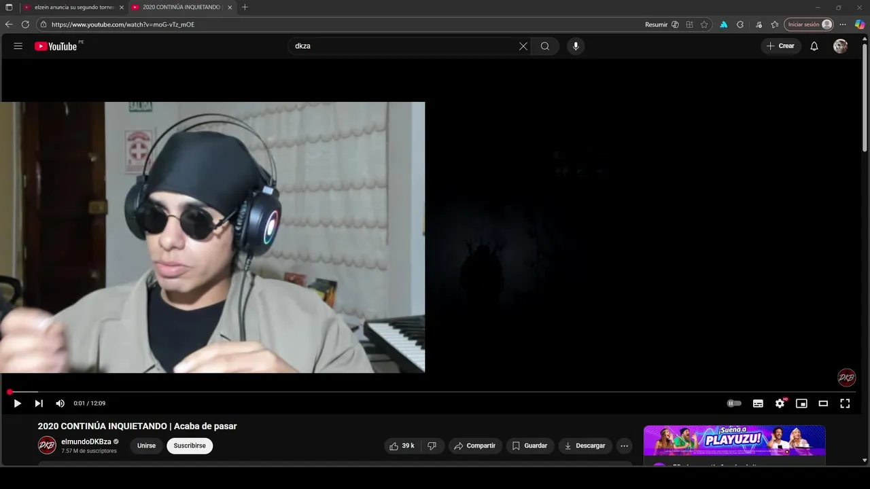This screenshot has height=489, width=870.
Task: Click the search magnifier button
Action: pos(545,46)
